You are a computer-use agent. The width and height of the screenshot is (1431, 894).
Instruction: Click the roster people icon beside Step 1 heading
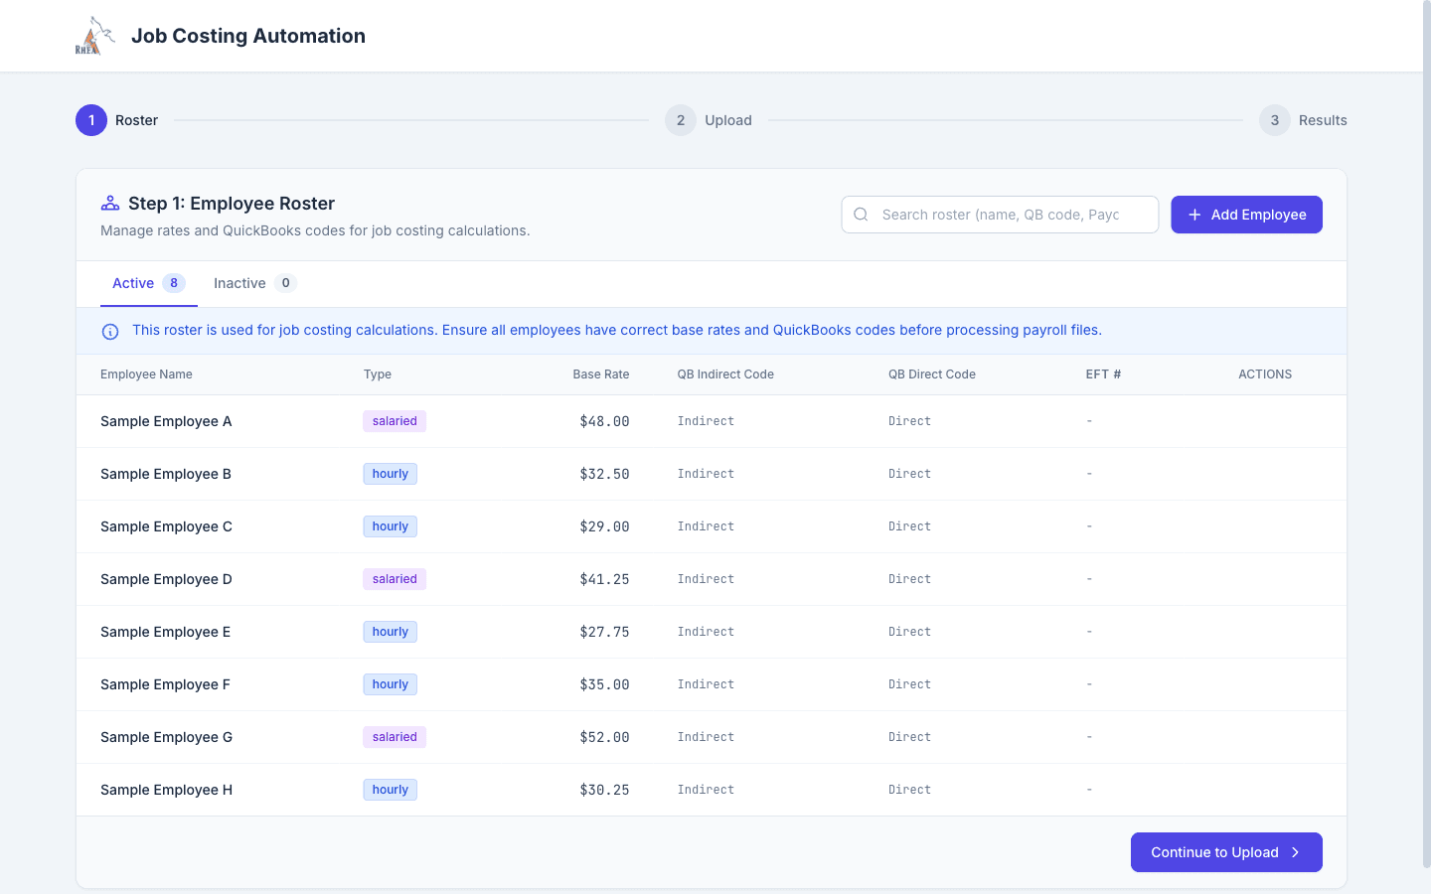click(110, 204)
